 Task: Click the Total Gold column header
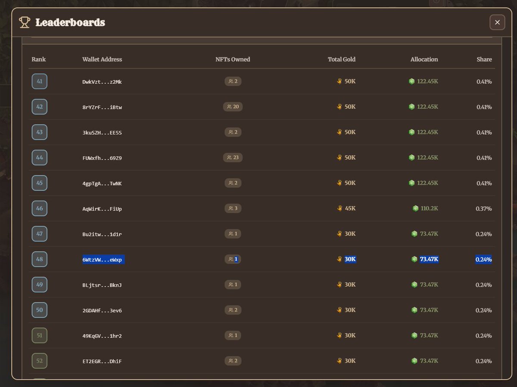pyautogui.click(x=342, y=59)
